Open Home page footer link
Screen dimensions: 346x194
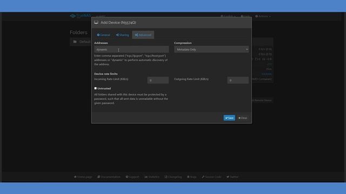83,177
